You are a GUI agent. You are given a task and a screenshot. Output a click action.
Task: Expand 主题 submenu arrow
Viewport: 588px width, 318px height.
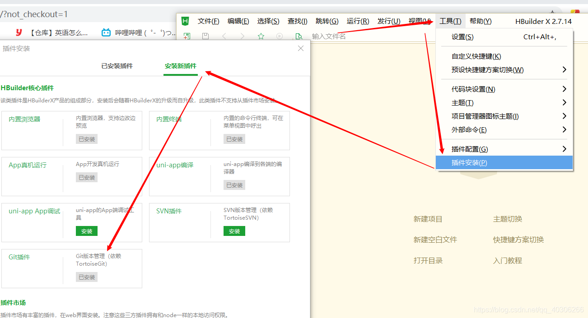click(x=564, y=102)
